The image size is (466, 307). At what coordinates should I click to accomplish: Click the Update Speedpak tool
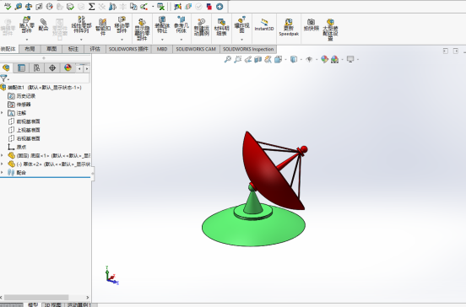pyautogui.click(x=289, y=28)
